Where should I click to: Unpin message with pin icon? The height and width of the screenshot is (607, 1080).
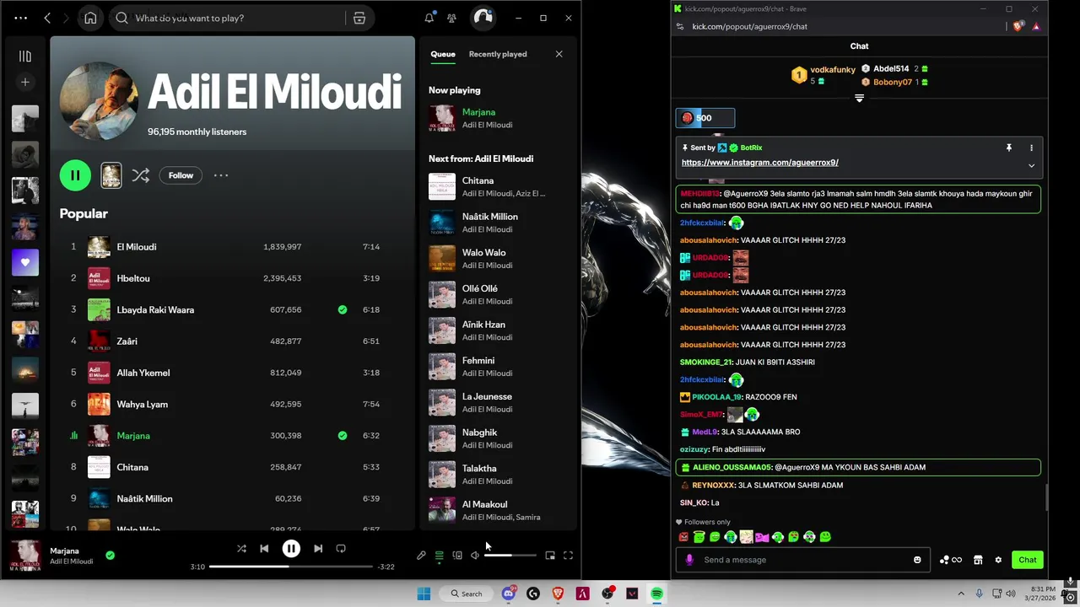(1008, 148)
